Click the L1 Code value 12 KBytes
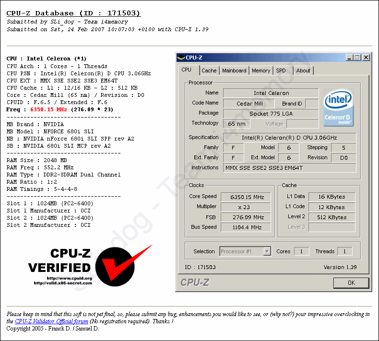Screen dimensions: 379x341 332,207
